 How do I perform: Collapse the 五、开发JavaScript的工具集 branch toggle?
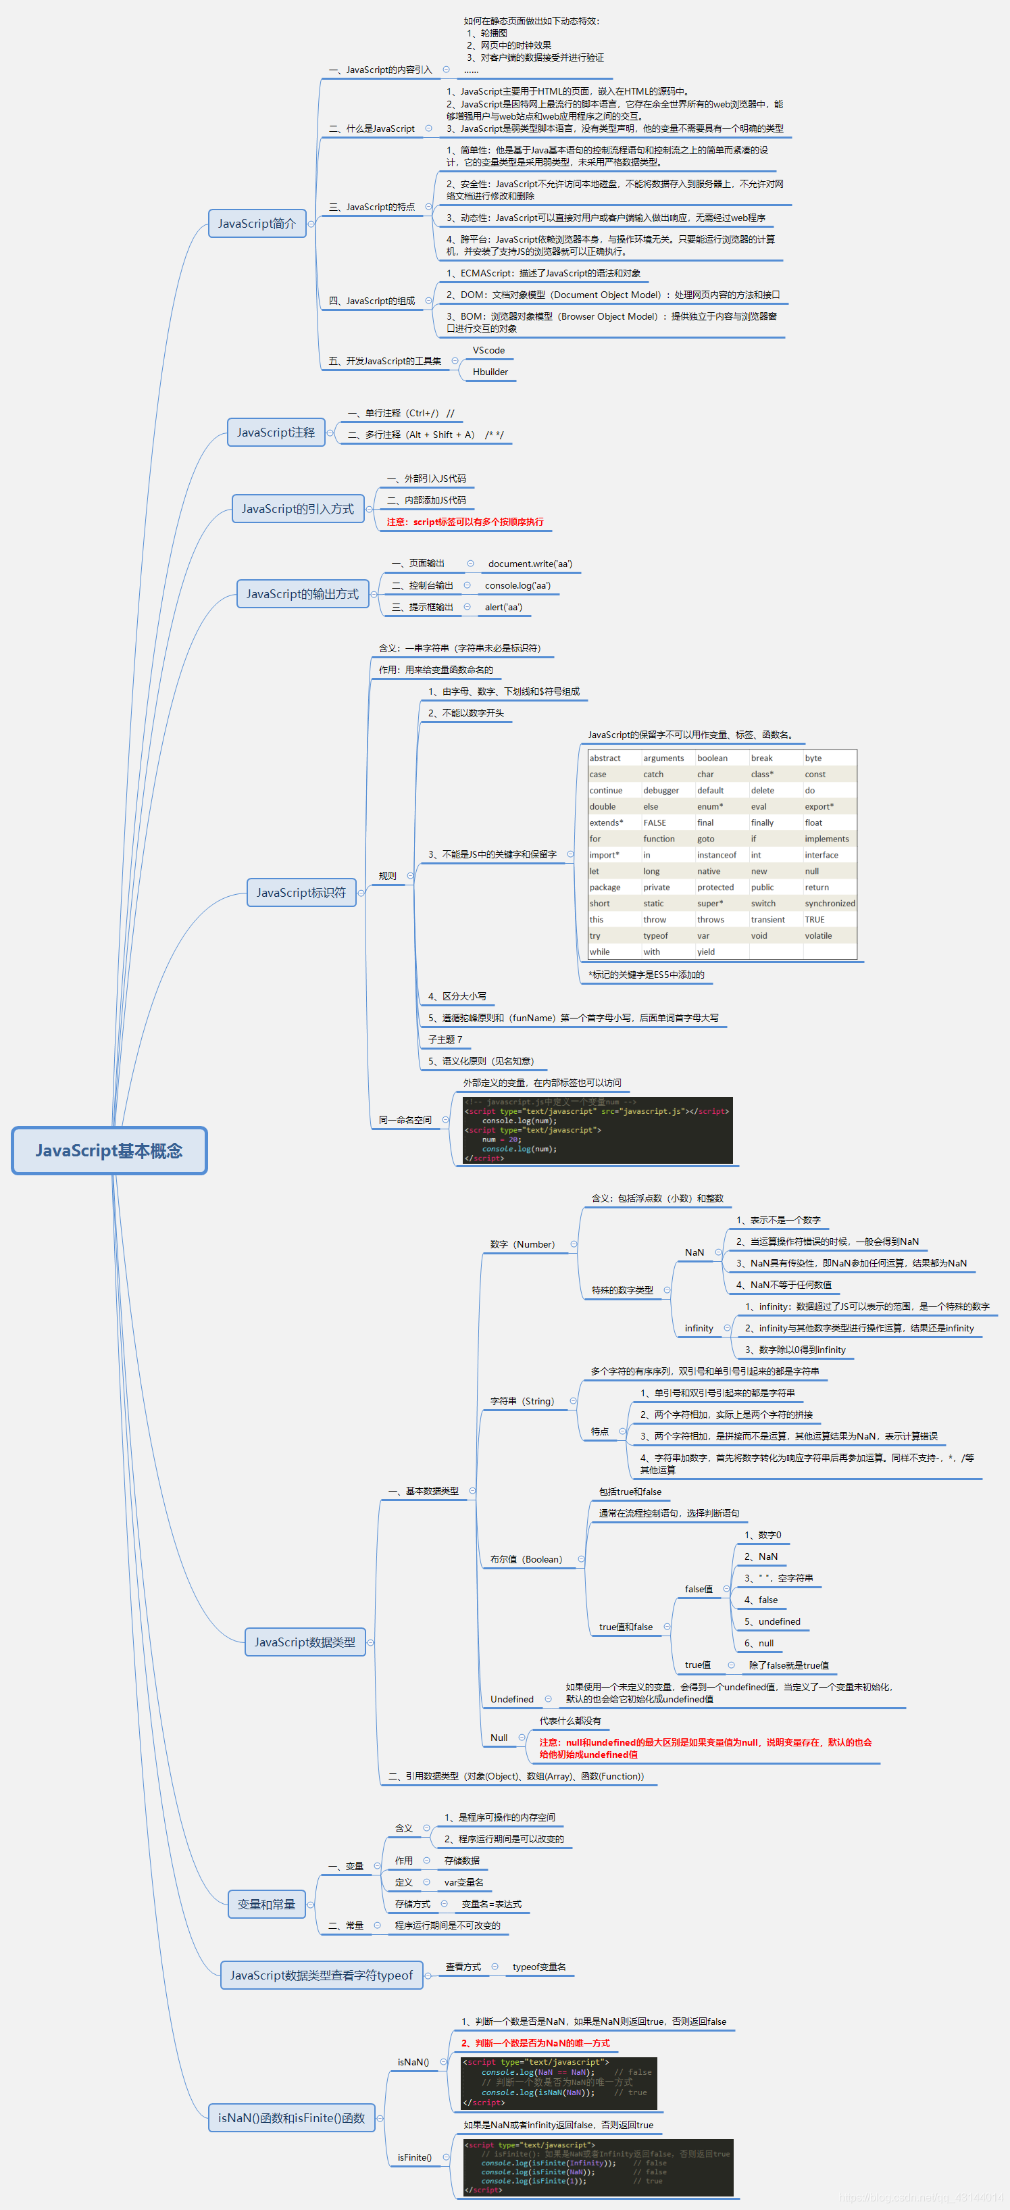(x=455, y=360)
